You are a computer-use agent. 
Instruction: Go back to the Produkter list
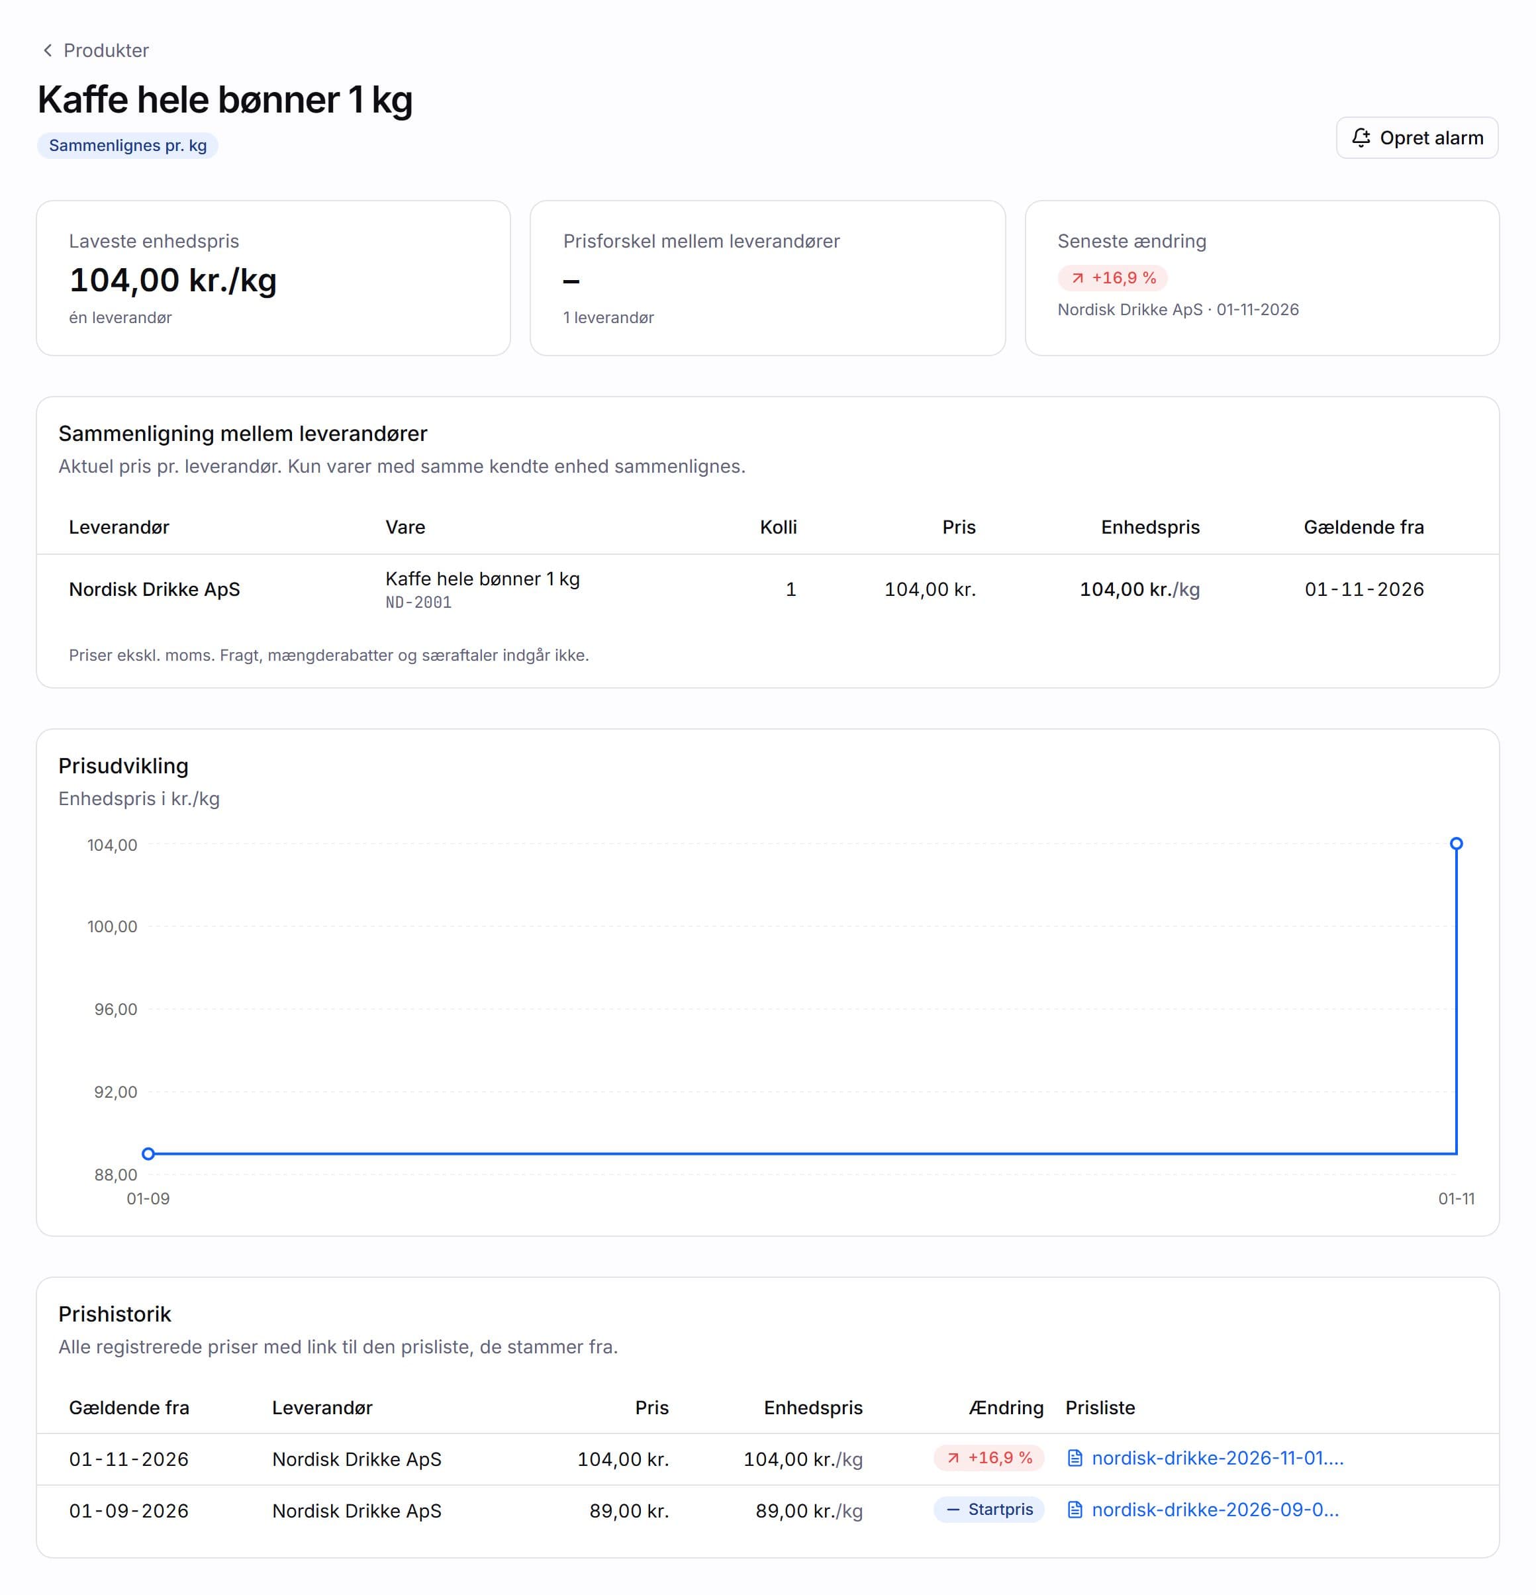tap(95, 50)
